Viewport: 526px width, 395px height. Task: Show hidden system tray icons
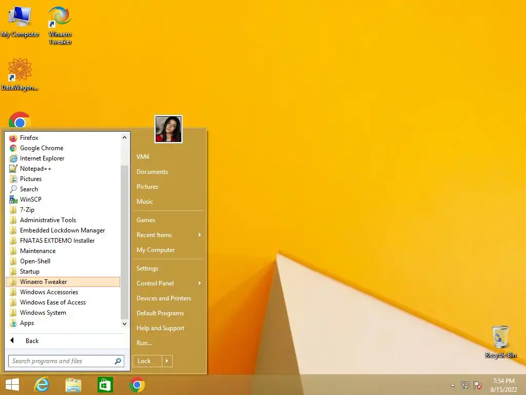point(453,385)
